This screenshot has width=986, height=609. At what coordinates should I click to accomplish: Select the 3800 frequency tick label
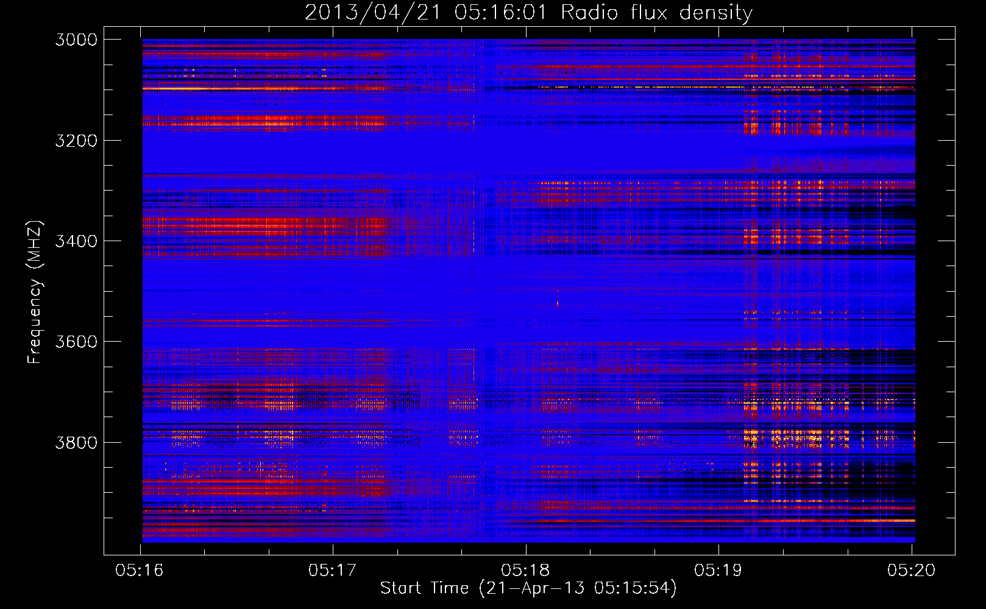76,442
